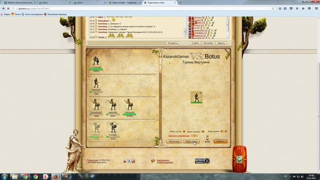Image resolution: width=320 pixels, height=180 pixels.
Task: Click the gladiator placed on the arena field
Action: [196, 97]
